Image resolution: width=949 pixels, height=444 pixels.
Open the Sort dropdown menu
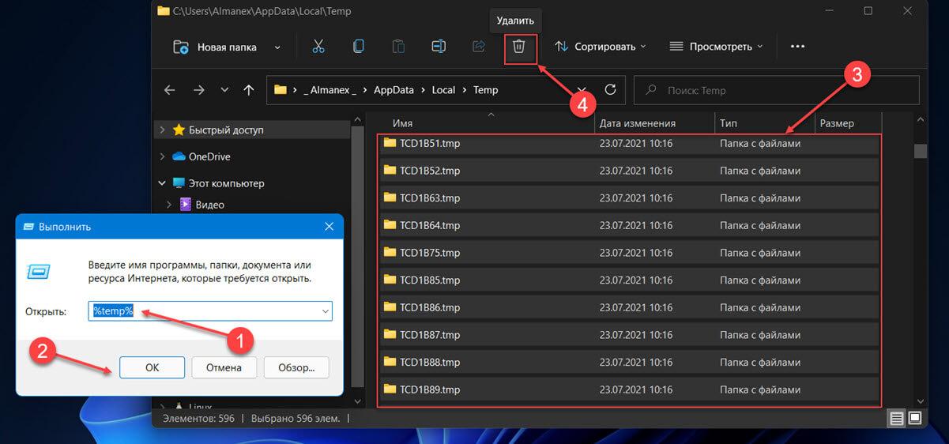(x=601, y=47)
